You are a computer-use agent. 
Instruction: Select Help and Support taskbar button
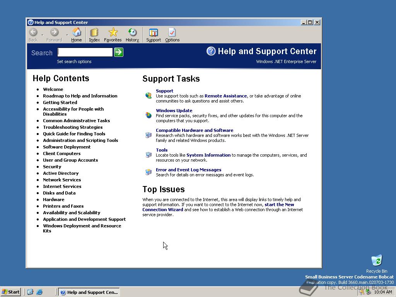click(89, 292)
